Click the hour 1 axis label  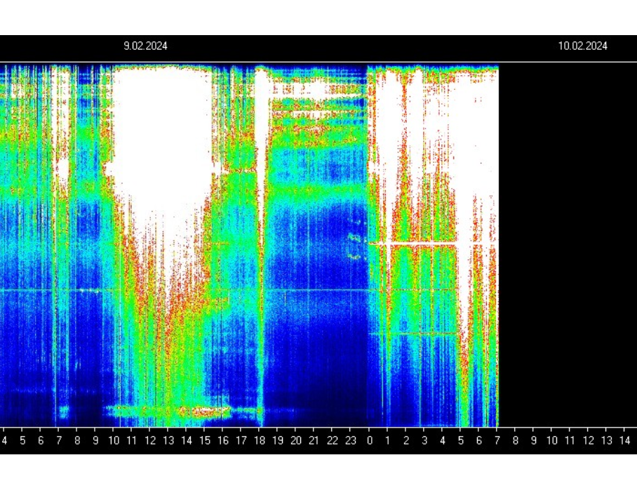tap(387, 440)
